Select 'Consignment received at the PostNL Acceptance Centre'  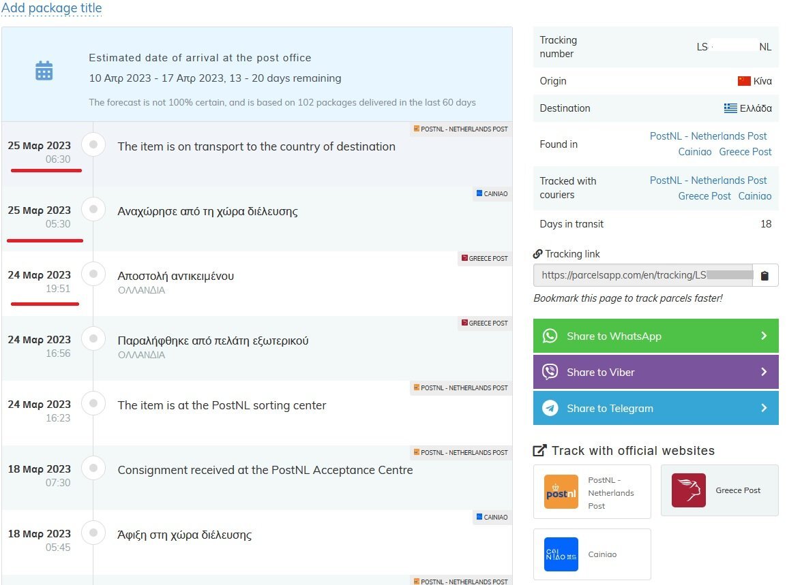coord(265,470)
